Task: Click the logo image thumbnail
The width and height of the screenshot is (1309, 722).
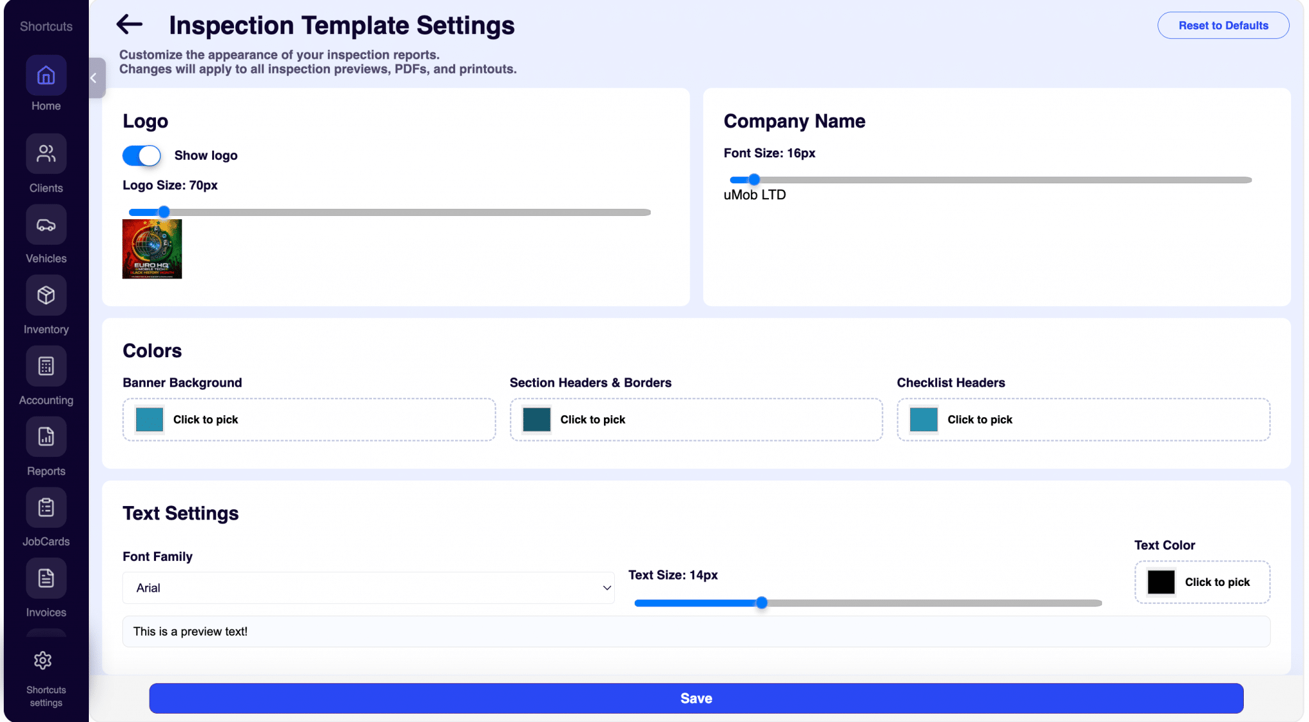Action: [152, 249]
